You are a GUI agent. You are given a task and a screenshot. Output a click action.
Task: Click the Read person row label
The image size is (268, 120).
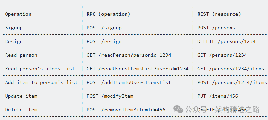pyautogui.click(x=21, y=55)
